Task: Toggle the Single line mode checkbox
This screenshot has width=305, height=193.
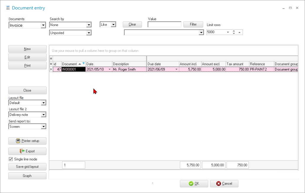Action: pyautogui.click(x=11, y=159)
